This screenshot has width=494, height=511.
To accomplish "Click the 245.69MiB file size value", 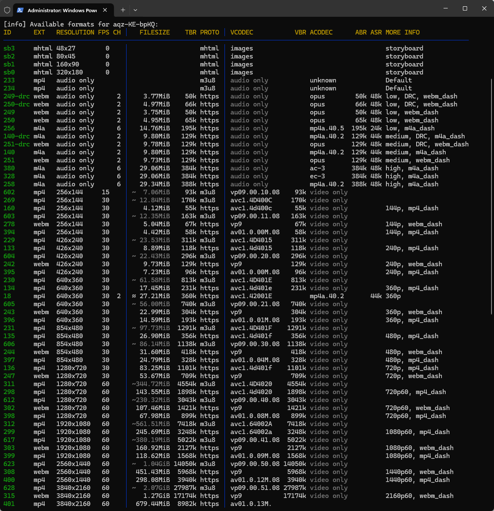I will point(153,432).
